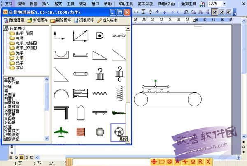
Task: Click the 插入标注 button
Action: [107, 21]
